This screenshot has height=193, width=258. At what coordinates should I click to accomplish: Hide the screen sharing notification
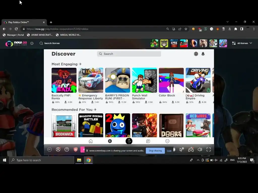coord(169,151)
